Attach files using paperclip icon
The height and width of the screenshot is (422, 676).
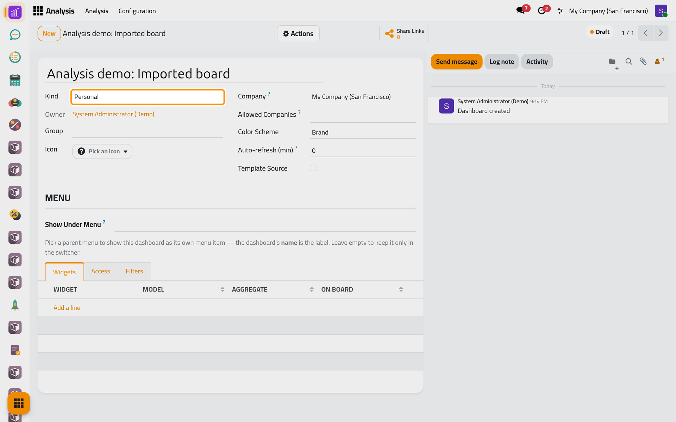(643, 62)
